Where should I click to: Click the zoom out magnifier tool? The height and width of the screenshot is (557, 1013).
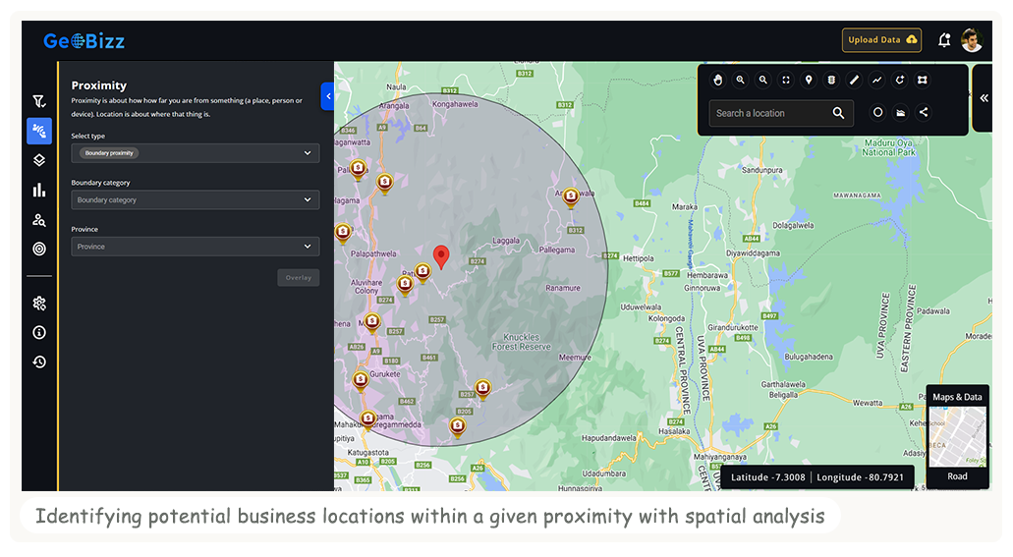tap(763, 80)
